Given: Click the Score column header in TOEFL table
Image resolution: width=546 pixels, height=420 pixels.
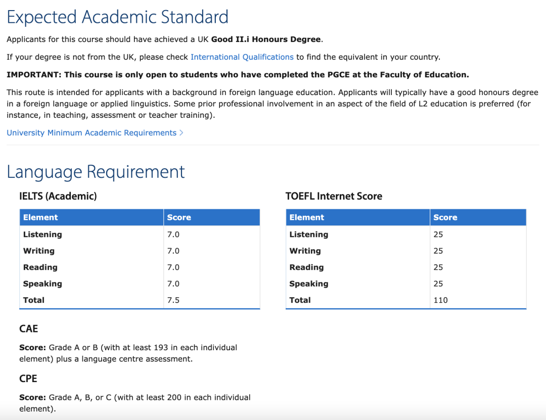Looking at the screenshot, I should 445,217.
